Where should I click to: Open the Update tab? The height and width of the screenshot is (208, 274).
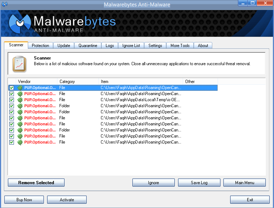[64, 46]
